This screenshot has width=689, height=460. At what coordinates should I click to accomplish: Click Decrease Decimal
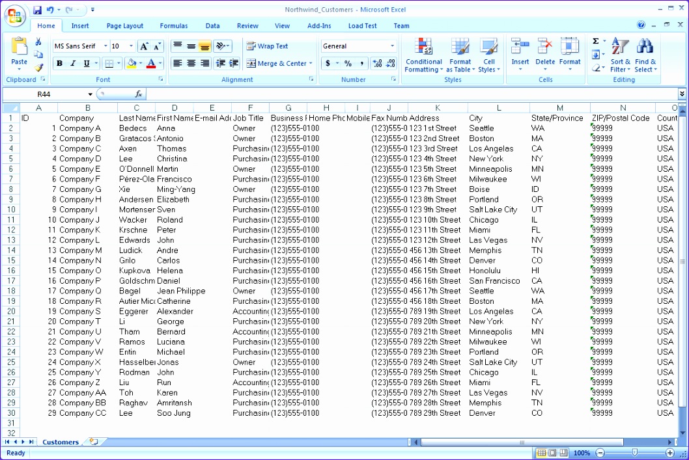391,63
